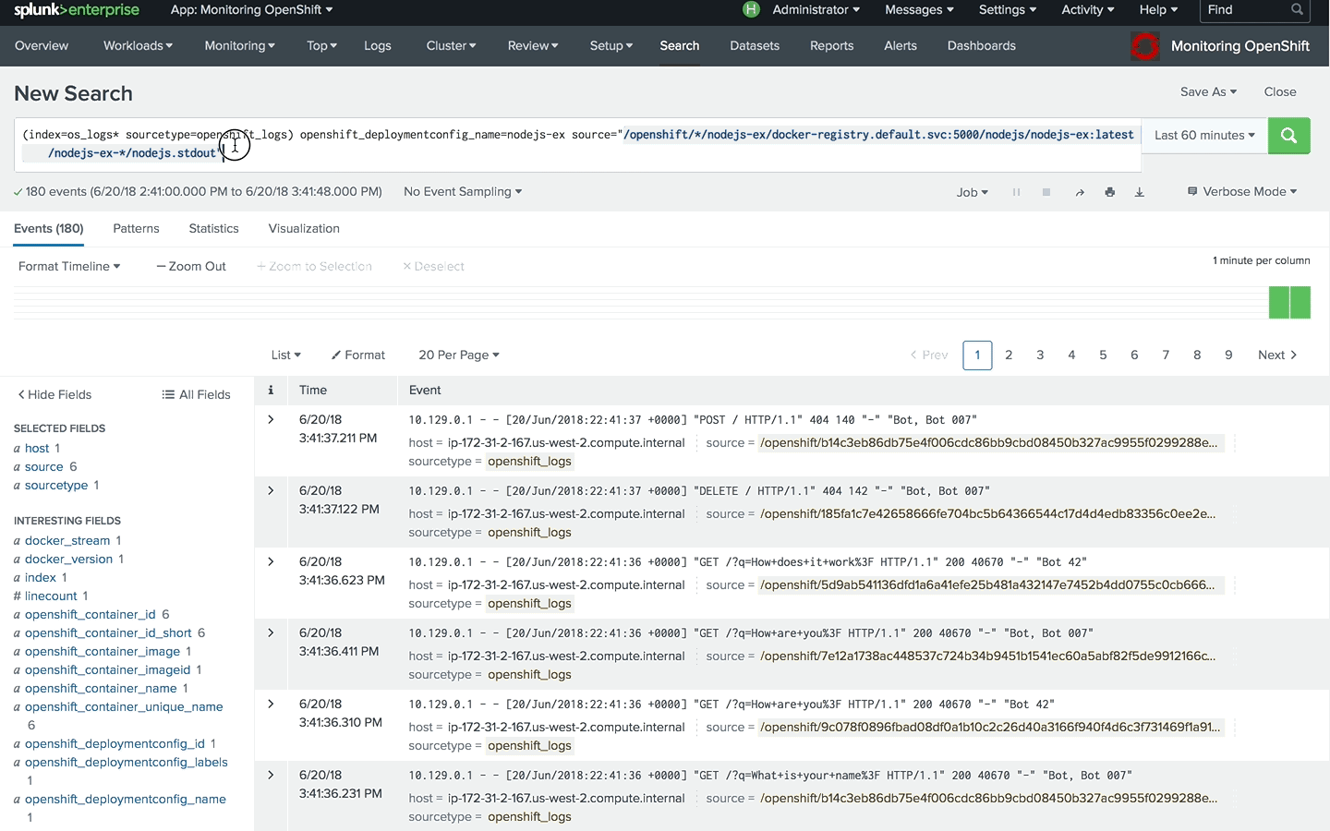Viewport: 1330px width, 831px height.
Task: Open the Help dropdown
Action: point(1158,9)
